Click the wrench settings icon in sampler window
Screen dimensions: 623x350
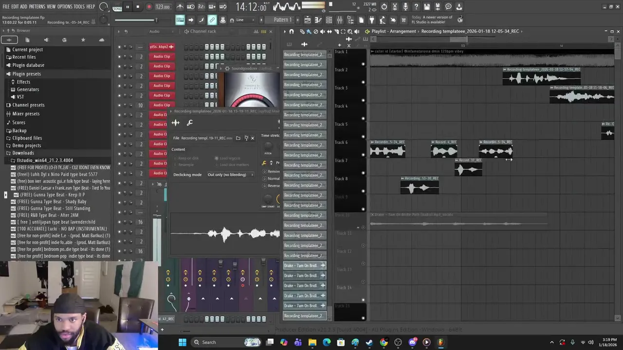click(x=190, y=123)
